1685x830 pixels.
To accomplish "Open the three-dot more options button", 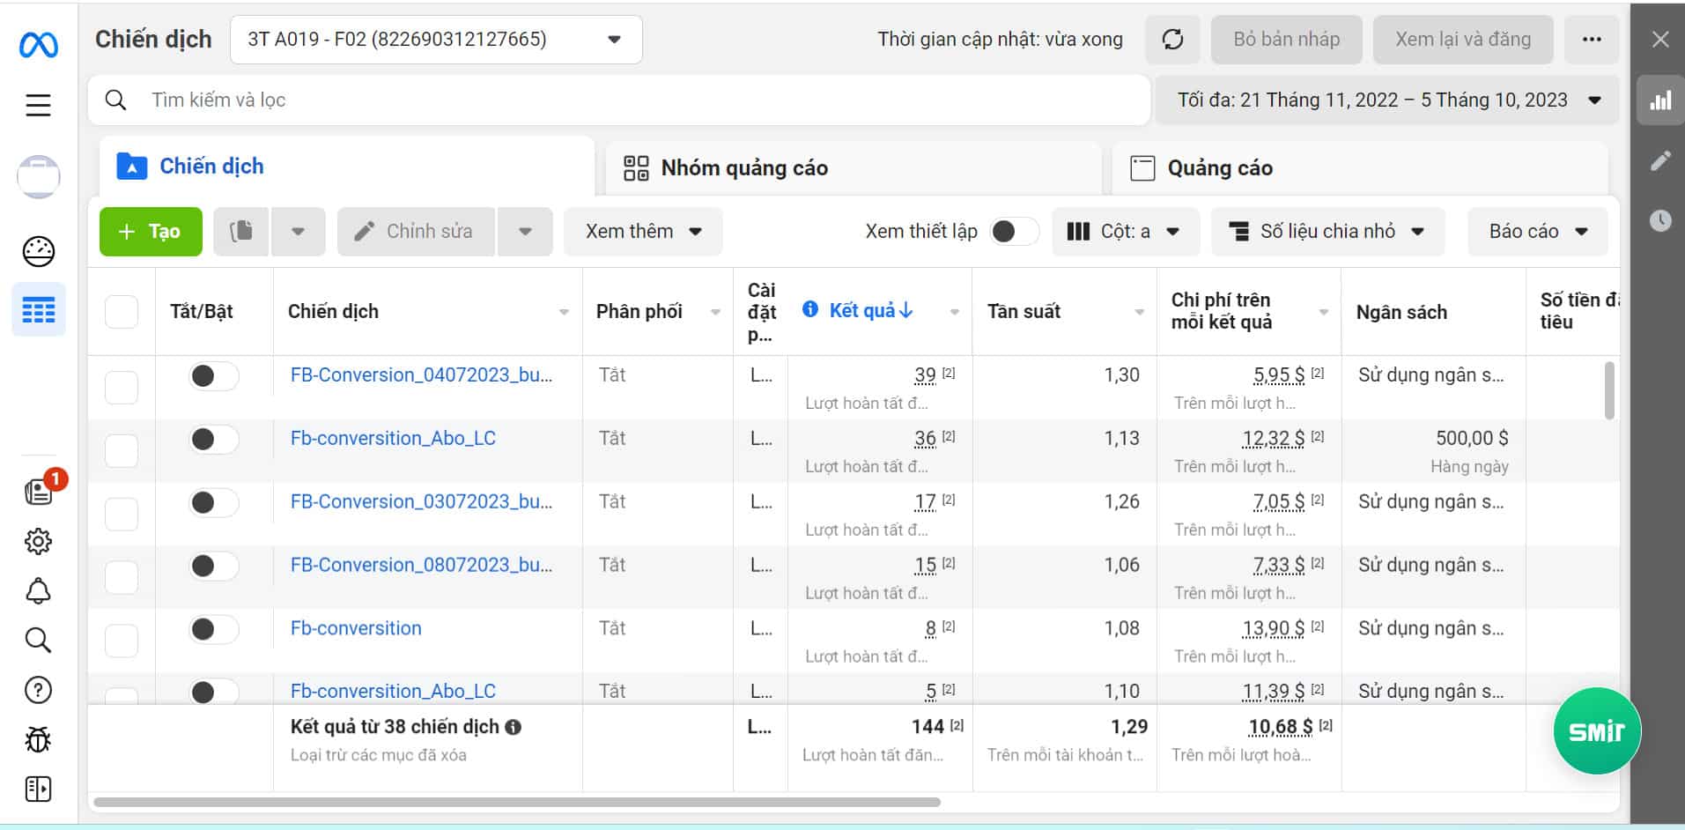I will pyautogui.click(x=1591, y=40).
